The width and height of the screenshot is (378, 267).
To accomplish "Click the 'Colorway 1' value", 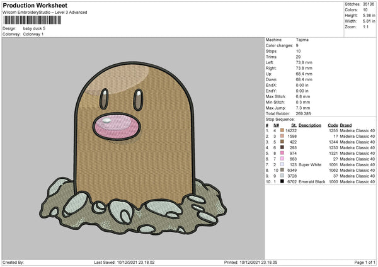I will point(33,34).
